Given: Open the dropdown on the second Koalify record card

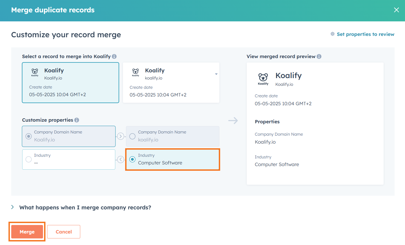Looking at the screenshot, I should coord(216,74).
